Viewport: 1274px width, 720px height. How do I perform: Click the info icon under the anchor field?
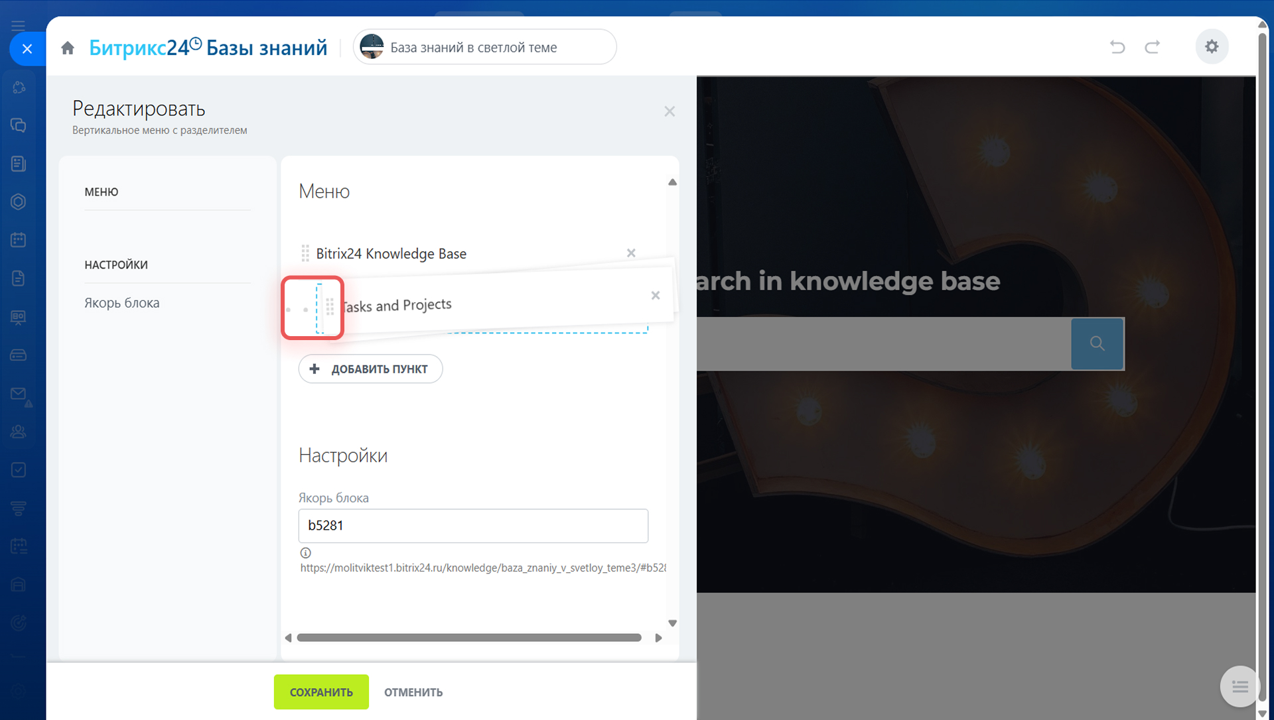tap(305, 553)
